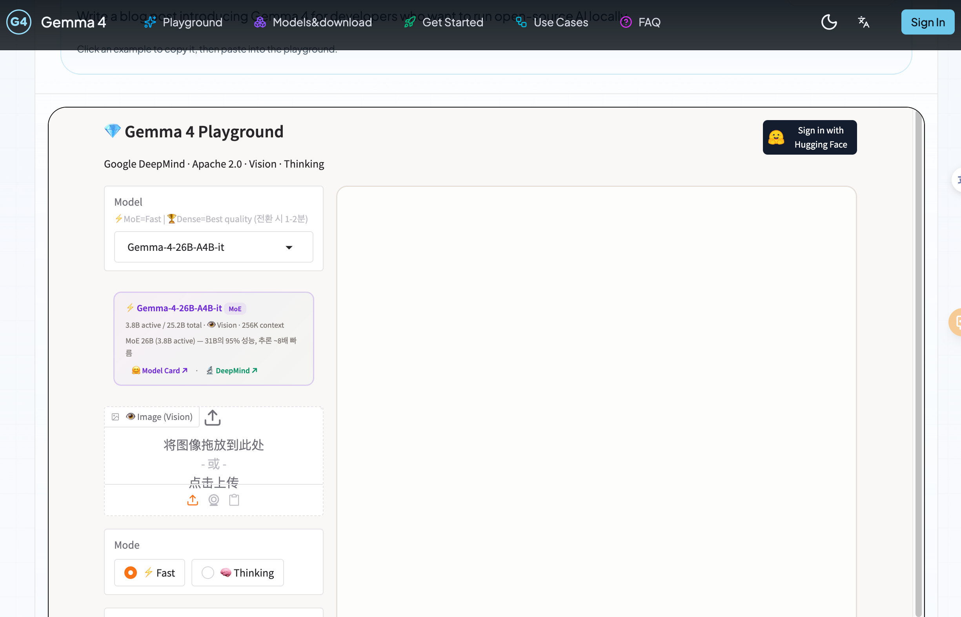Click the upload icon beside Image (Vision) tab

point(212,418)
